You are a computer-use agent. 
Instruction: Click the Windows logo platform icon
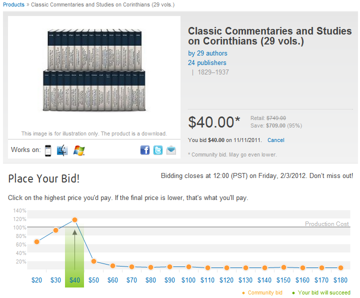[79, 150]
